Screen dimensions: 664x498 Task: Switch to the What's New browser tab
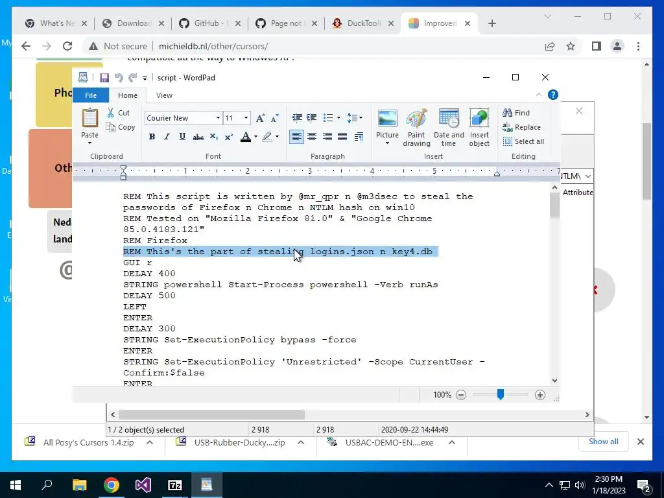[x=57, y=23]
